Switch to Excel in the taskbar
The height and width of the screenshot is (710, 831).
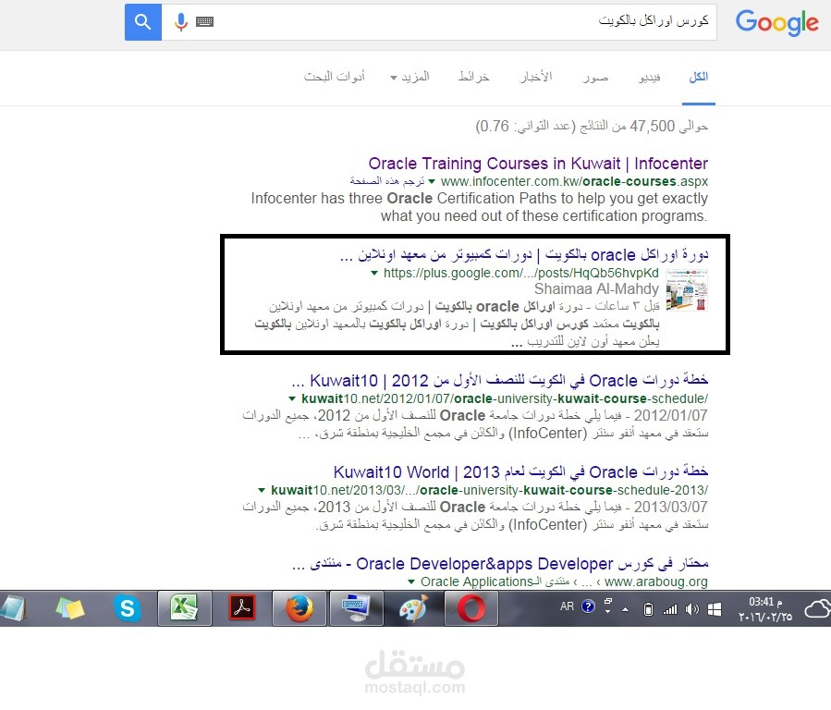[185, 608]
